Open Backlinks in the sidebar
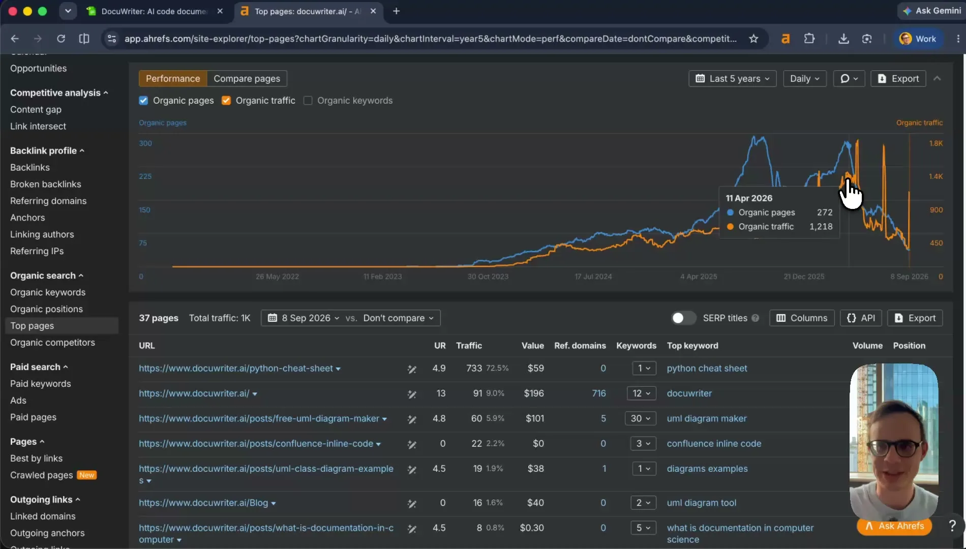 pyautogui.click(x=30, y=167)
